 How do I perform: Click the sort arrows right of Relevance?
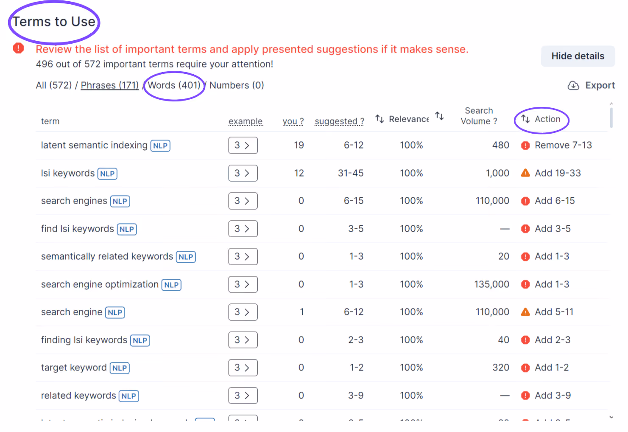pyautogui.click(x=440, y=116)
